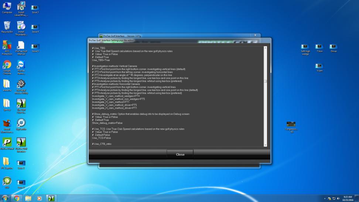Click the editor scrollbar down arrow
The width and height of the screenshot is (359, 202).
(265, 145)
